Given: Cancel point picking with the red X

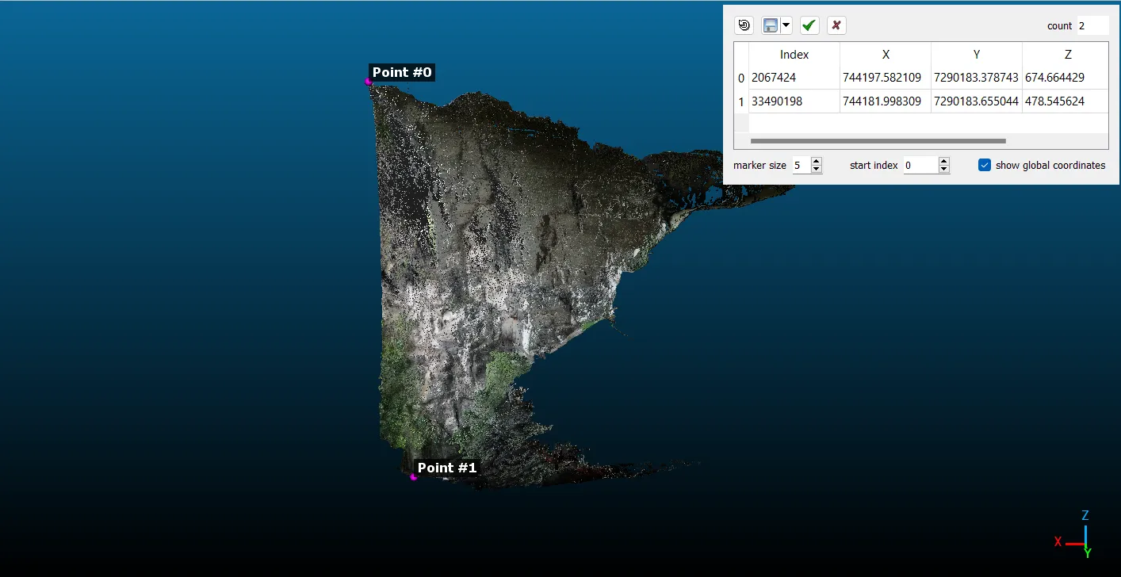Looking at the screenshot, I should 836,25.
